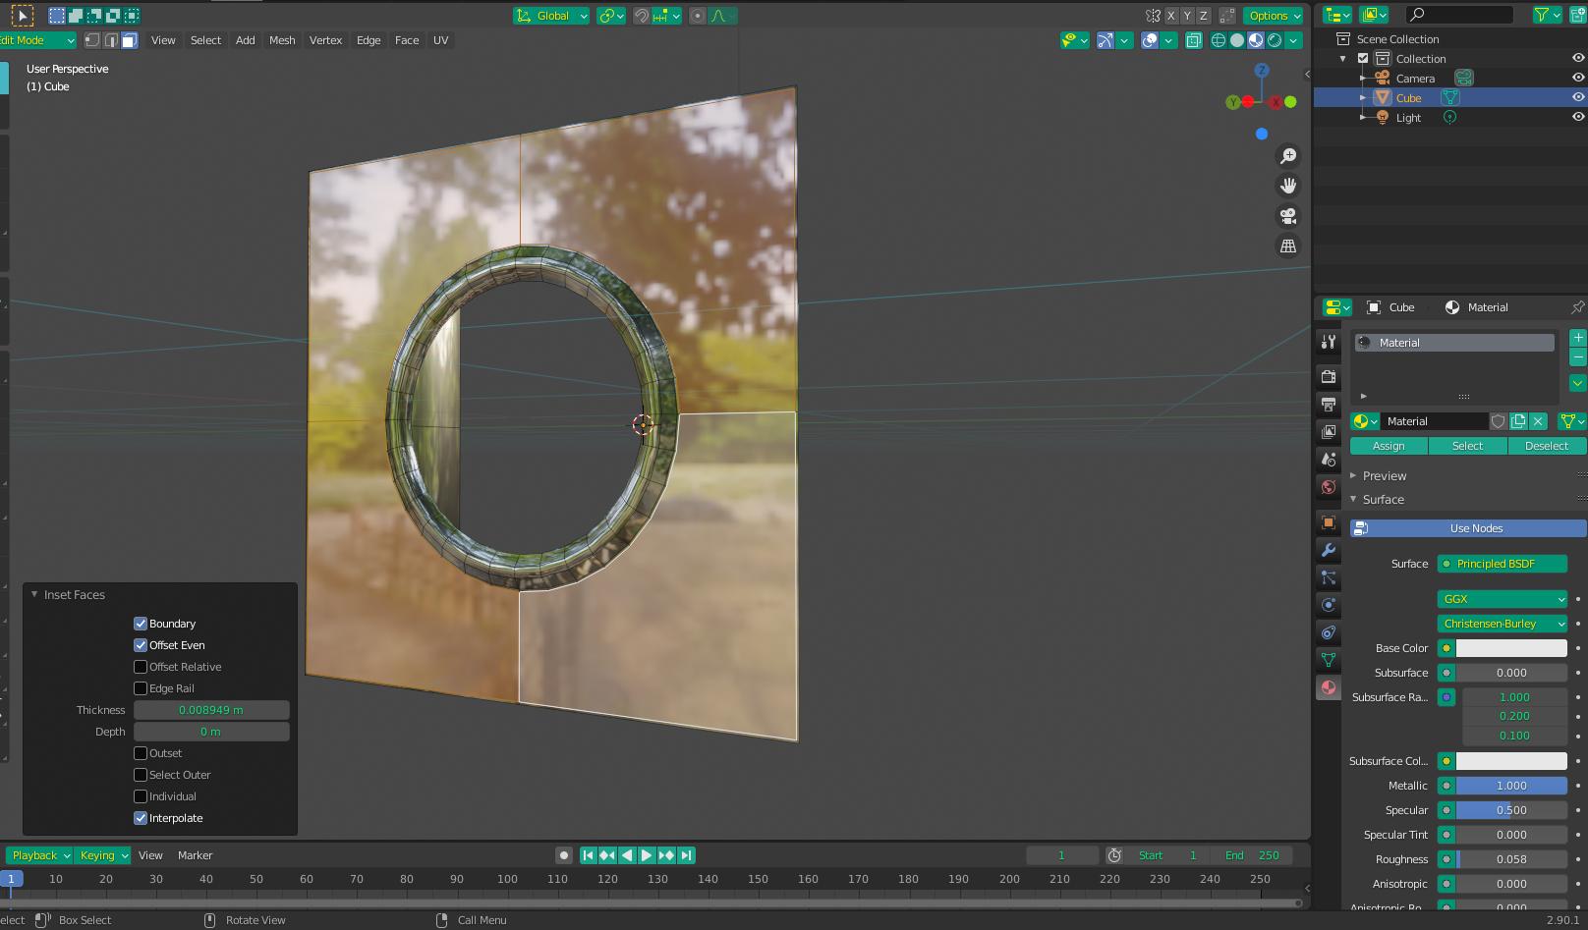Screen dimensions: 1588x930
Task: Open the Playback dropdown
Action: (x=39, y=855)
